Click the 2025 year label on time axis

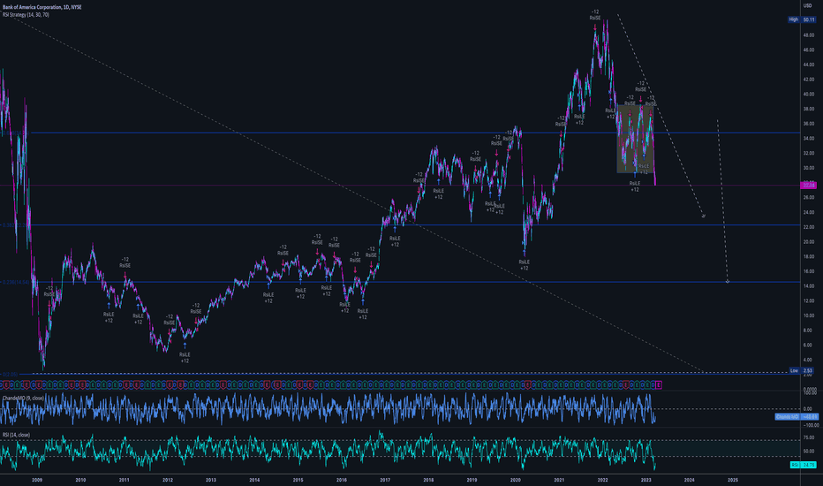(733, 480)
